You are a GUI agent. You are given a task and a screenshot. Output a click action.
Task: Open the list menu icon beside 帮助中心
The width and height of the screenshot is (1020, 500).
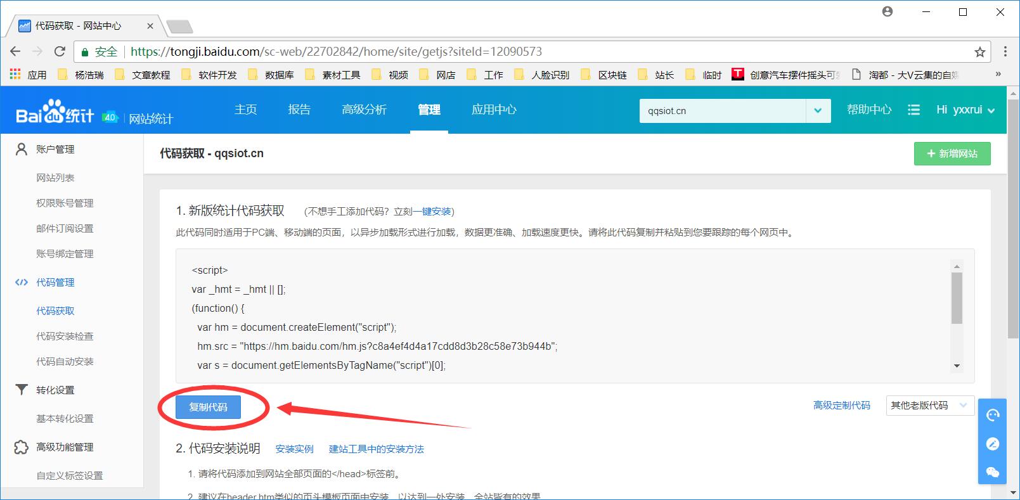tap(913, 110)
